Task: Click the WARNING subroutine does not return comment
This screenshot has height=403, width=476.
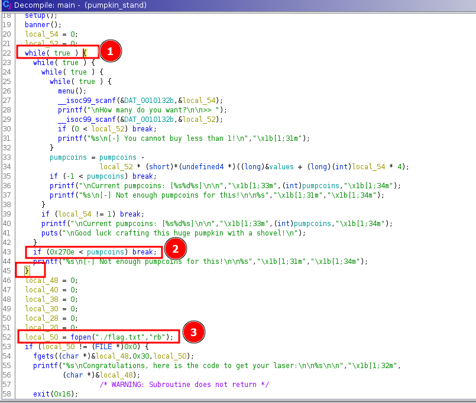Action: coord(183,384)
